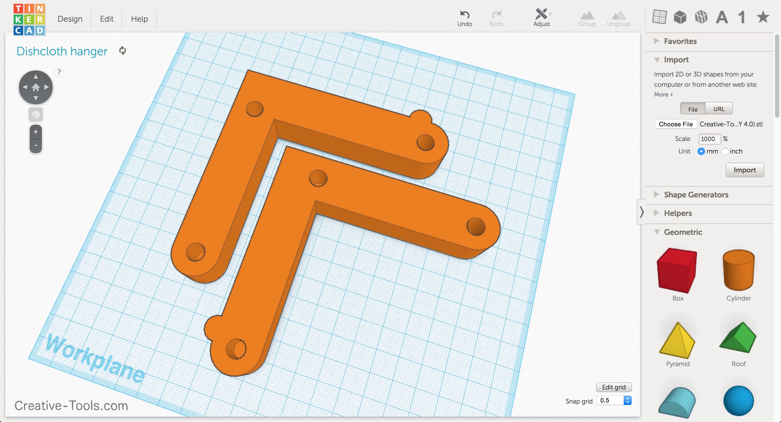Viewport: 781px width, 422px height.
Task: Click the refresh icon beside Dishcloth hanger
Action: [123, 51]
